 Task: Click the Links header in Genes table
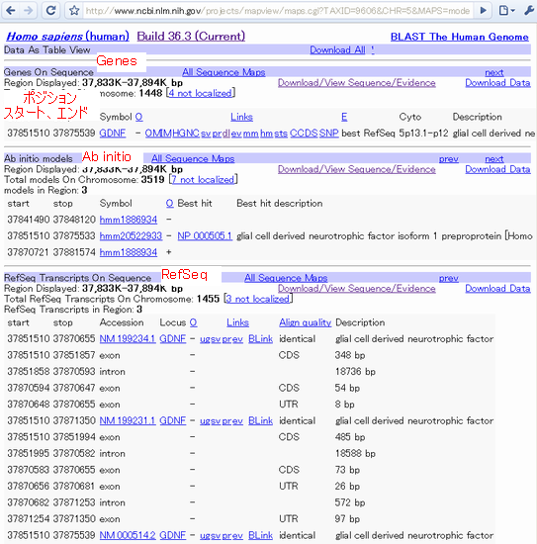(241, 117)
